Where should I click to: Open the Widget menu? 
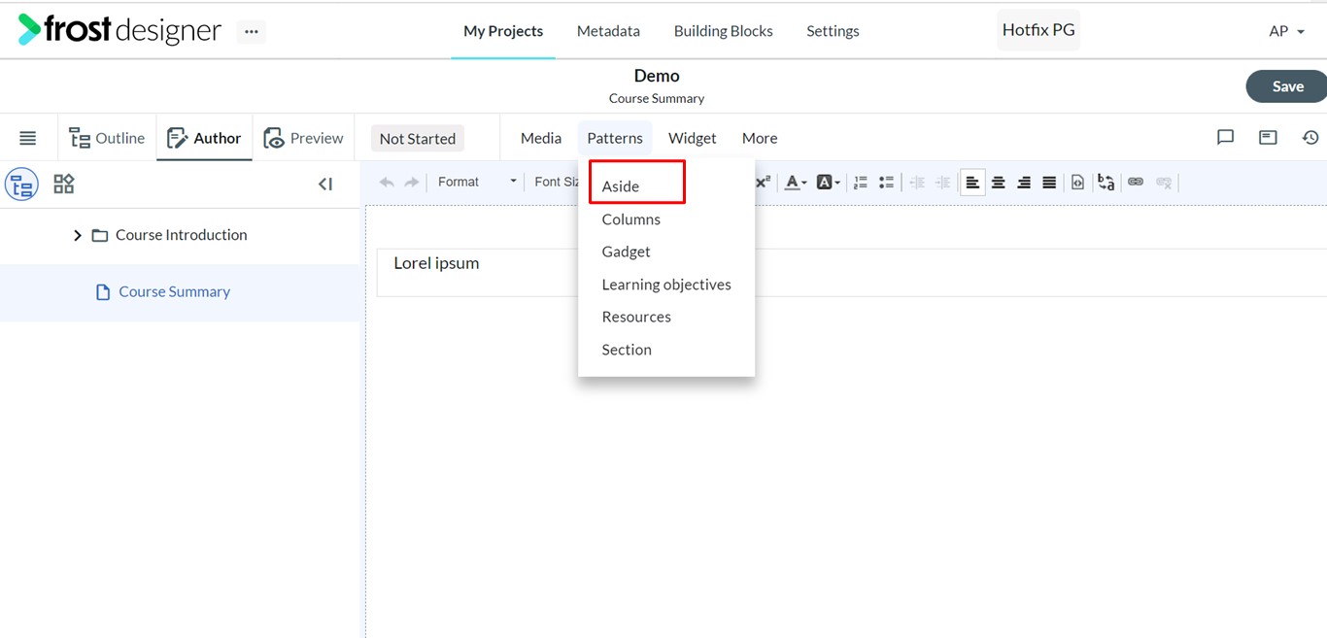coord(693,138)
